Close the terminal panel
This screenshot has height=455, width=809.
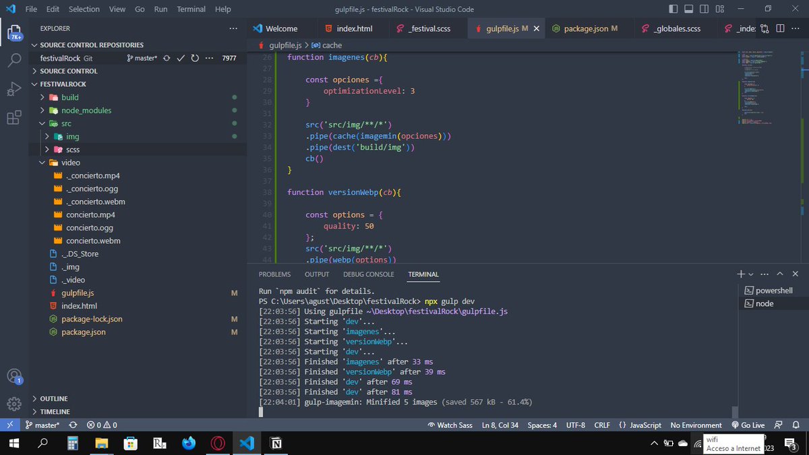[796, 274]
